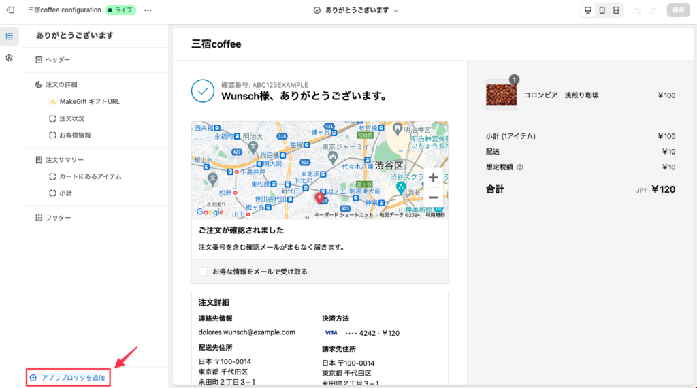Click the undo arrow icon
The width and height of the screenshot is (697, 388).
coord(638,10)
